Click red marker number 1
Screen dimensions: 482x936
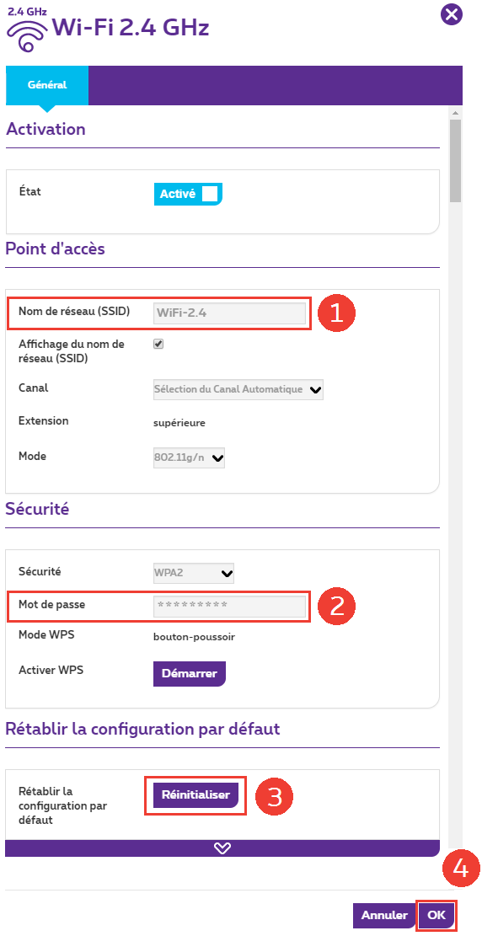pyautogui.click(x=336, y=313)
